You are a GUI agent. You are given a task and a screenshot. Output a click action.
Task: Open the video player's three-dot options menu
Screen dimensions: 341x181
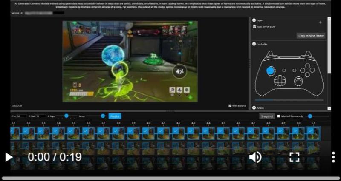[333, 157]
